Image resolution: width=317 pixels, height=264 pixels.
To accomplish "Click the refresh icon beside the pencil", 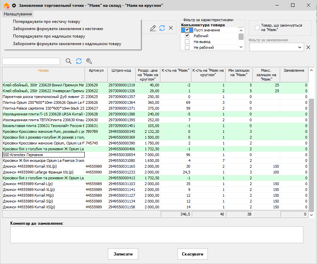I will pyautogui.click(x=162, y=28).
